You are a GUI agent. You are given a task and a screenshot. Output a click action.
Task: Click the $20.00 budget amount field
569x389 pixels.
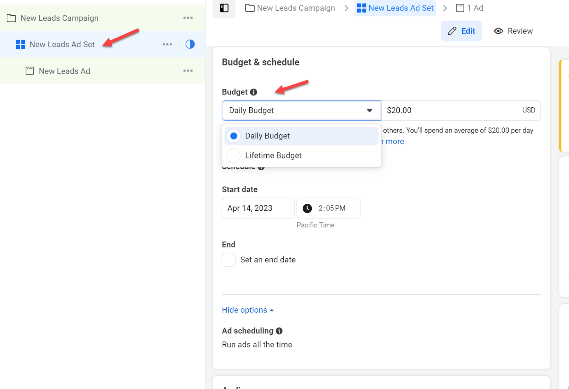coord(461,110)
